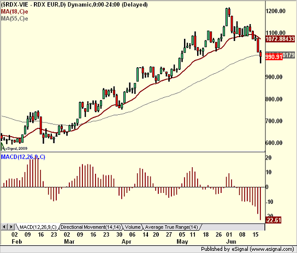Click the 800.00 price axis label

pos(274,99)
